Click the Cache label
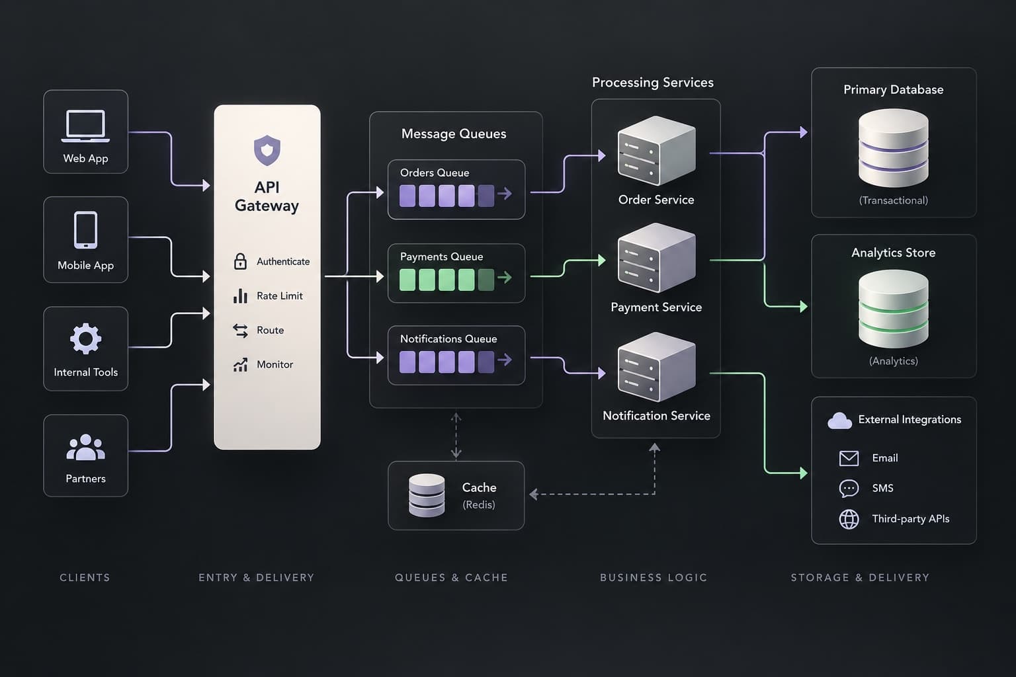The height and width of the screenshot is (677, 1016). click(x=479, y=487)
